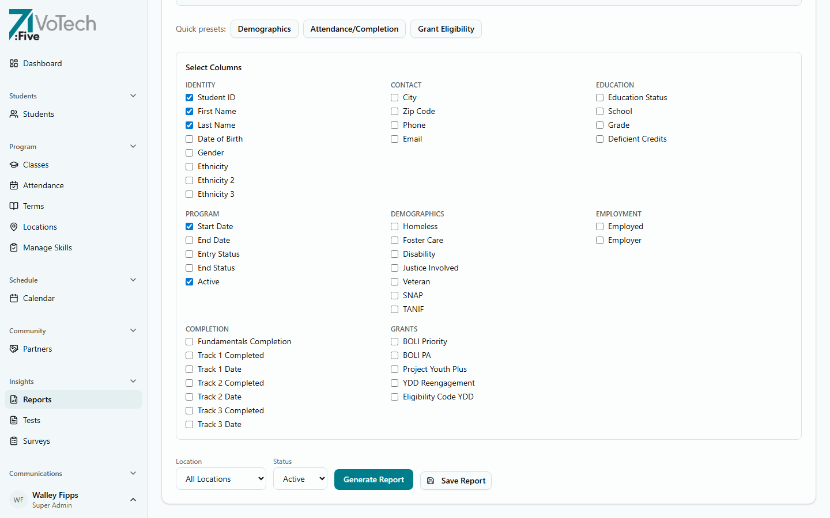Open the All Locations dropdown
Image resolution: width=830 pixels, height=518 pixels.
coord(221,478)
